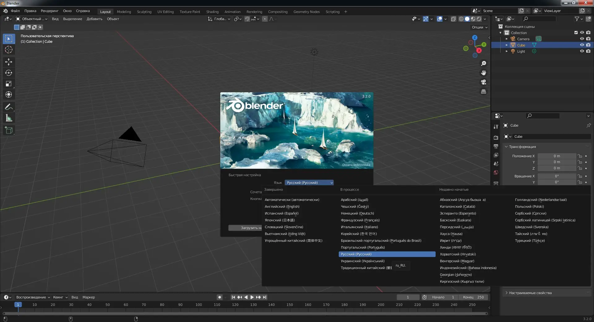The image size is (594, 322).
Task: Select the Move tool in left toolbar
Action: coord(9,62)
